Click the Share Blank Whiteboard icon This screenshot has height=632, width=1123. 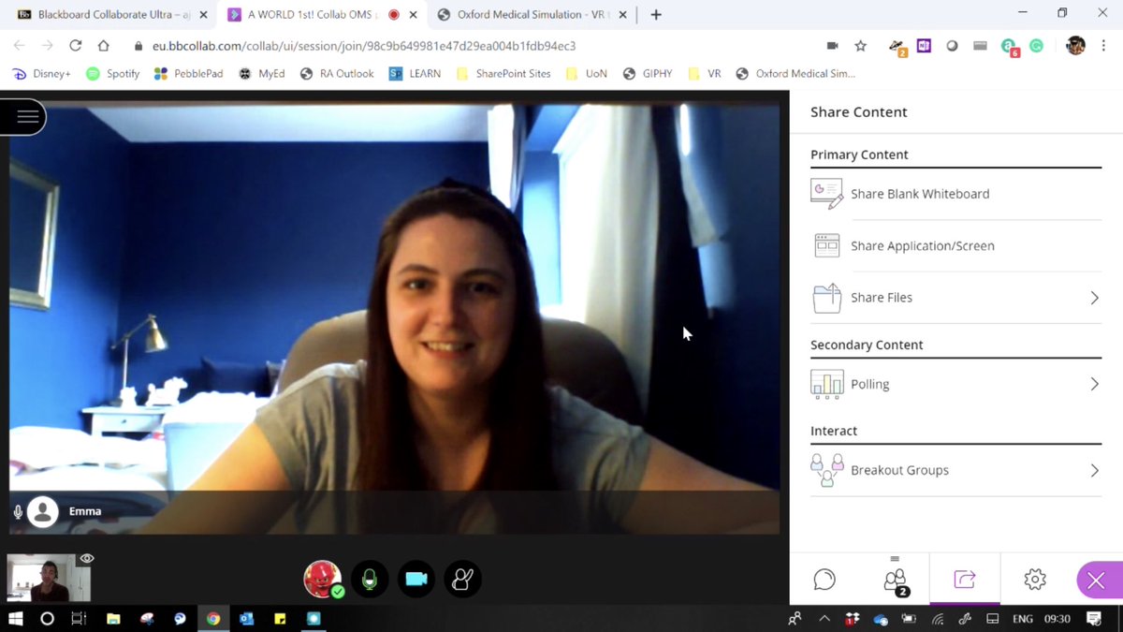pos(826,194)
